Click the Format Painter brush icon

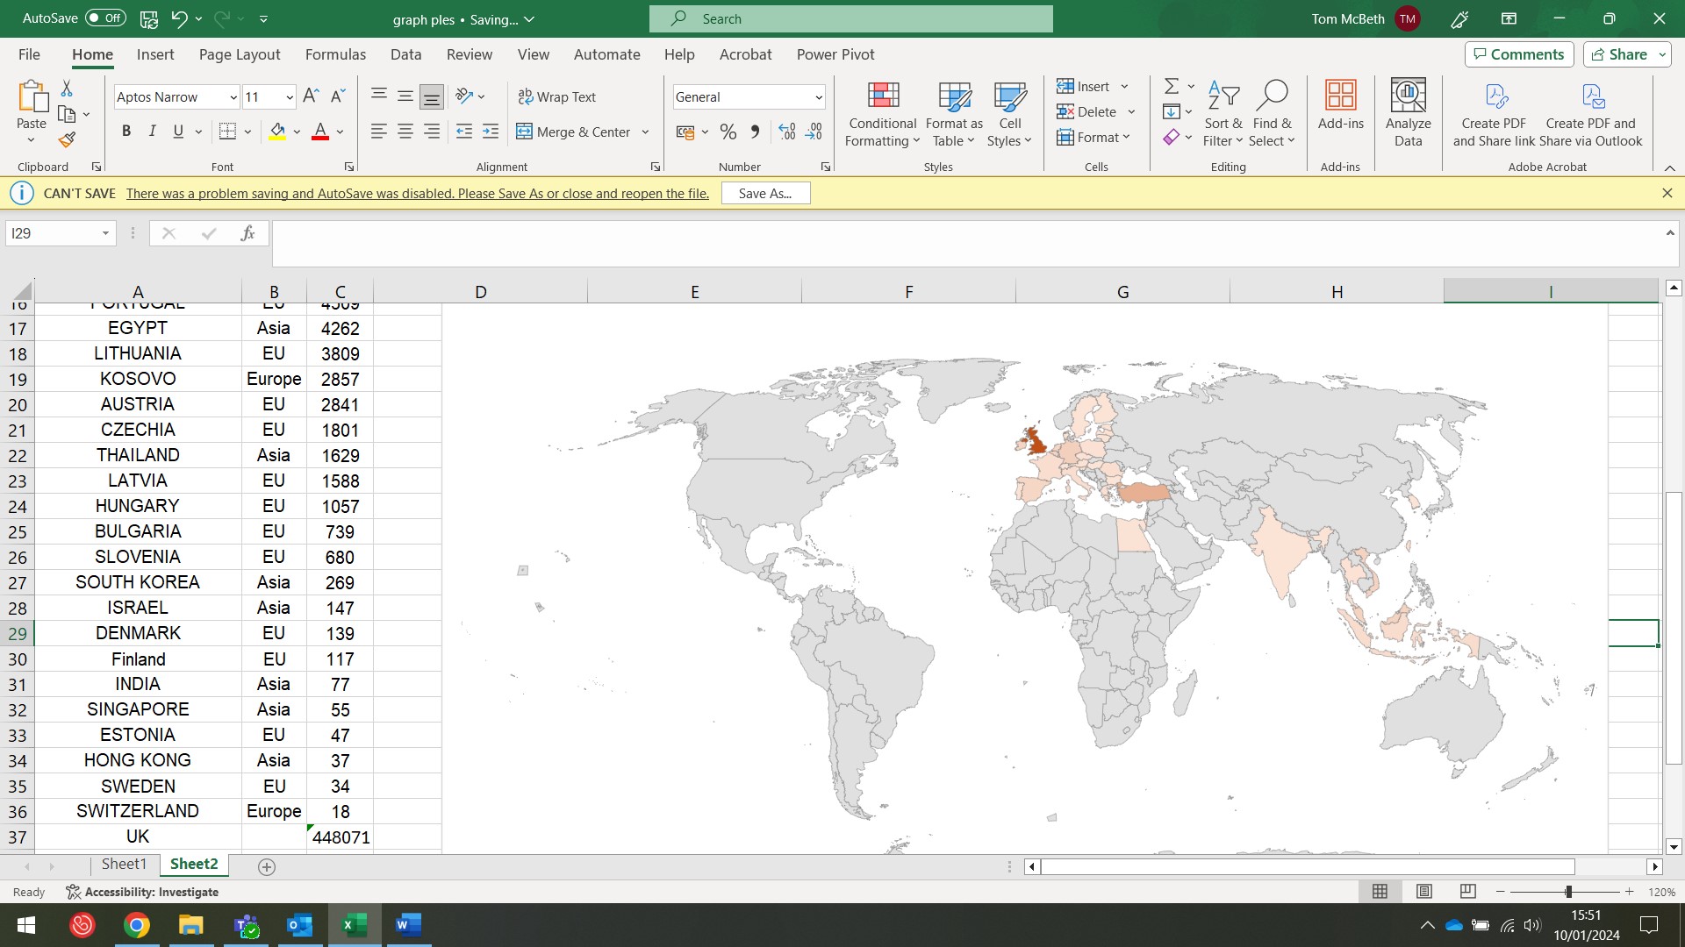(67, 139)
